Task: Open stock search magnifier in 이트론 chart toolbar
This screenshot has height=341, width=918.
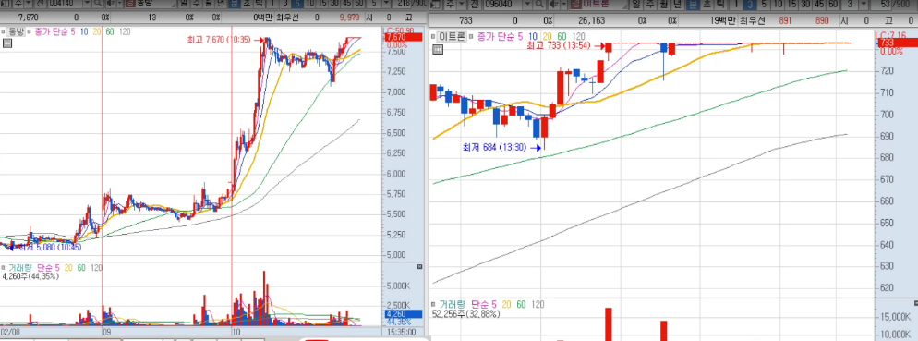Action: pyautogui.click(x=539, y=4)
